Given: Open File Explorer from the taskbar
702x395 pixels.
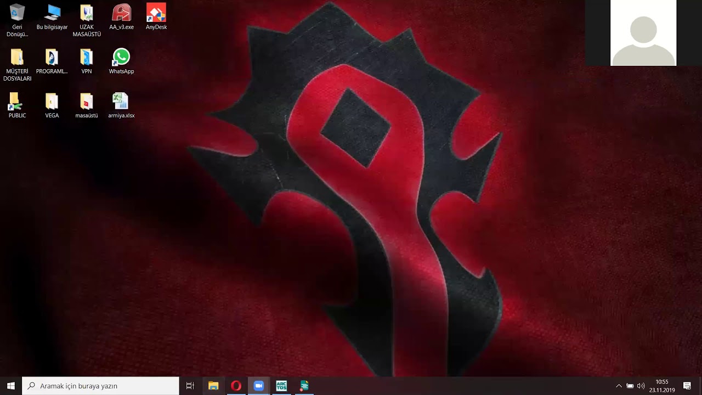Looking at the screenshot, I should [213, 386].
